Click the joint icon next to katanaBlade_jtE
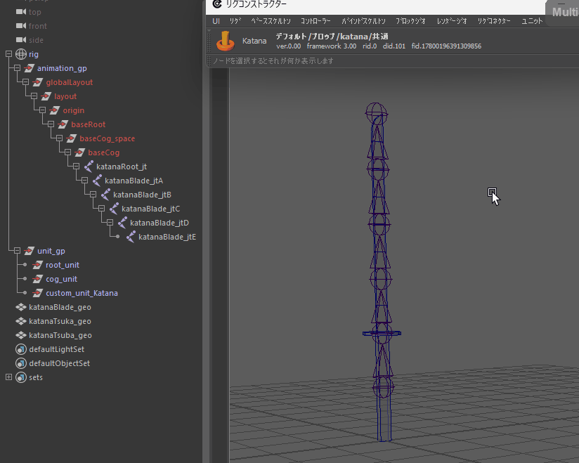 [x=131, y=237]
